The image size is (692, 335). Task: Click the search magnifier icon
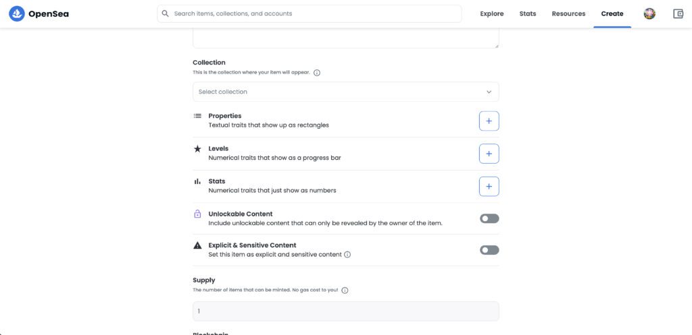click(165, 13)
